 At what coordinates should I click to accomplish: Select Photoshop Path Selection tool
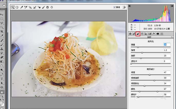[2, 83]
